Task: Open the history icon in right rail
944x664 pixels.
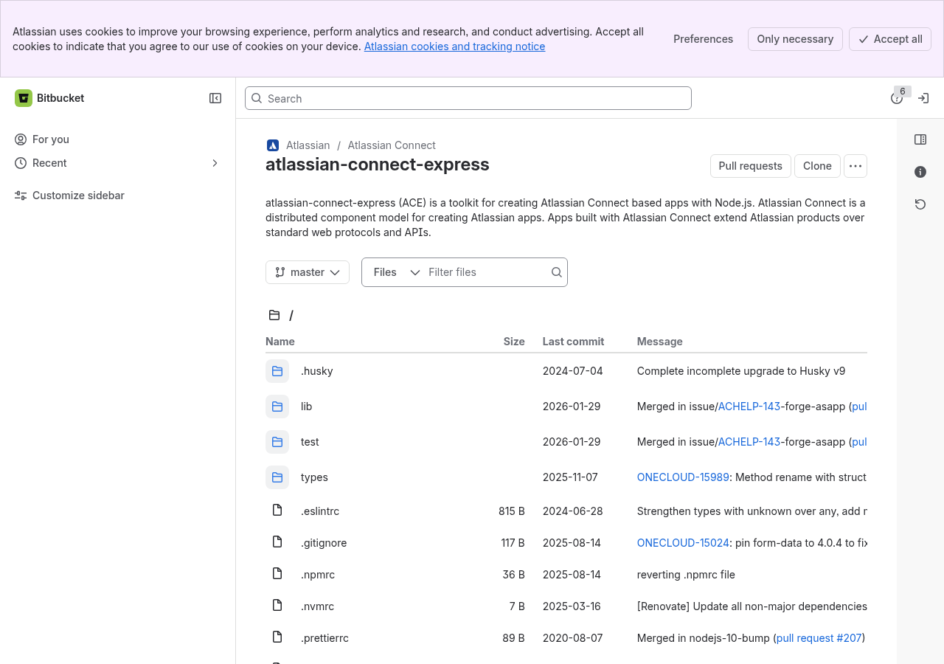Action: click(x=920, y=204)
